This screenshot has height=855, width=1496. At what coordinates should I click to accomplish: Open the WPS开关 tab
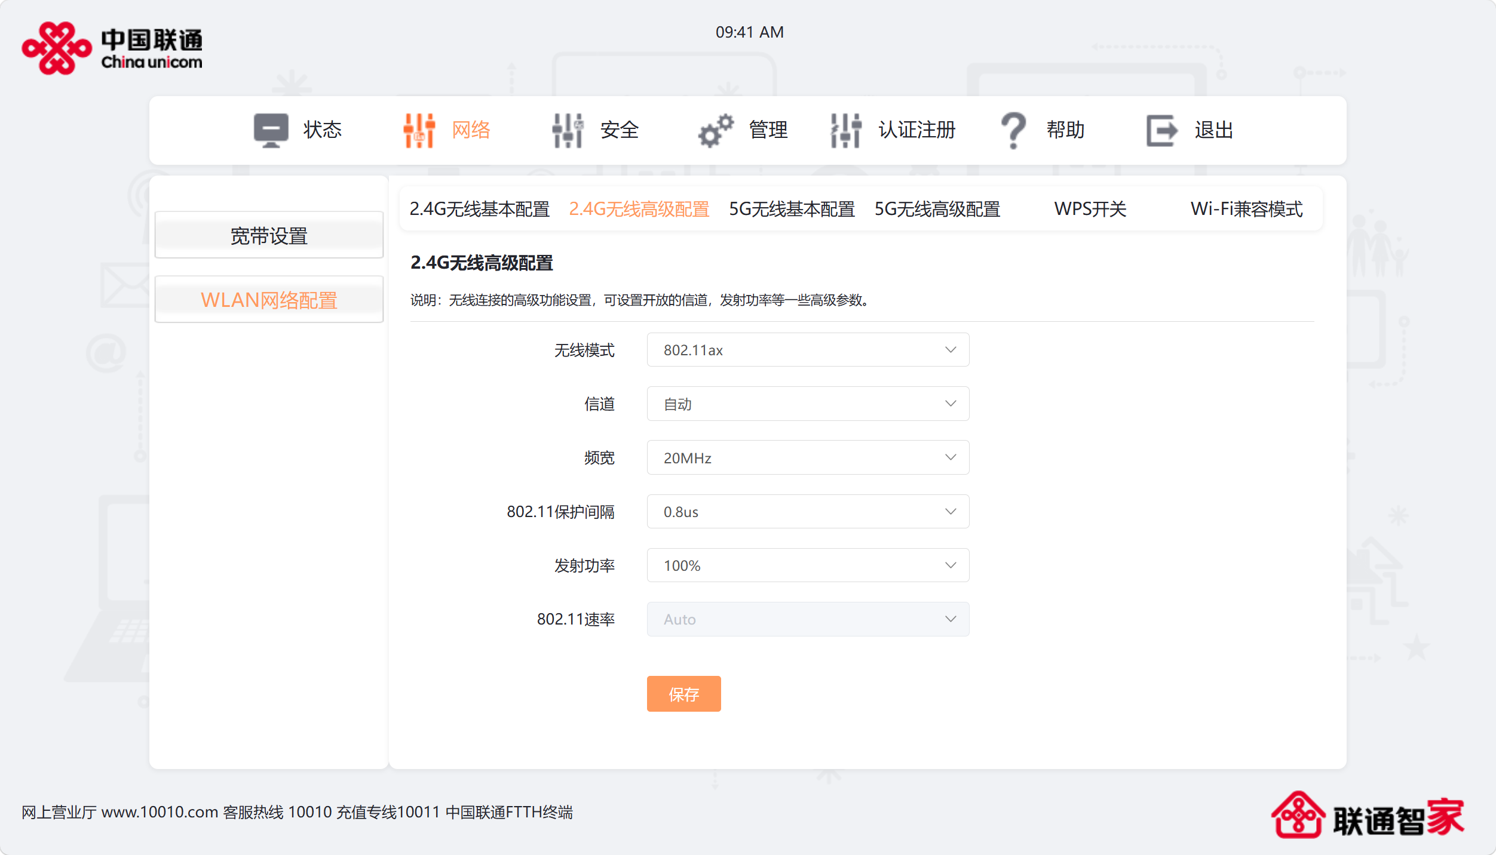pos(1090,209)
